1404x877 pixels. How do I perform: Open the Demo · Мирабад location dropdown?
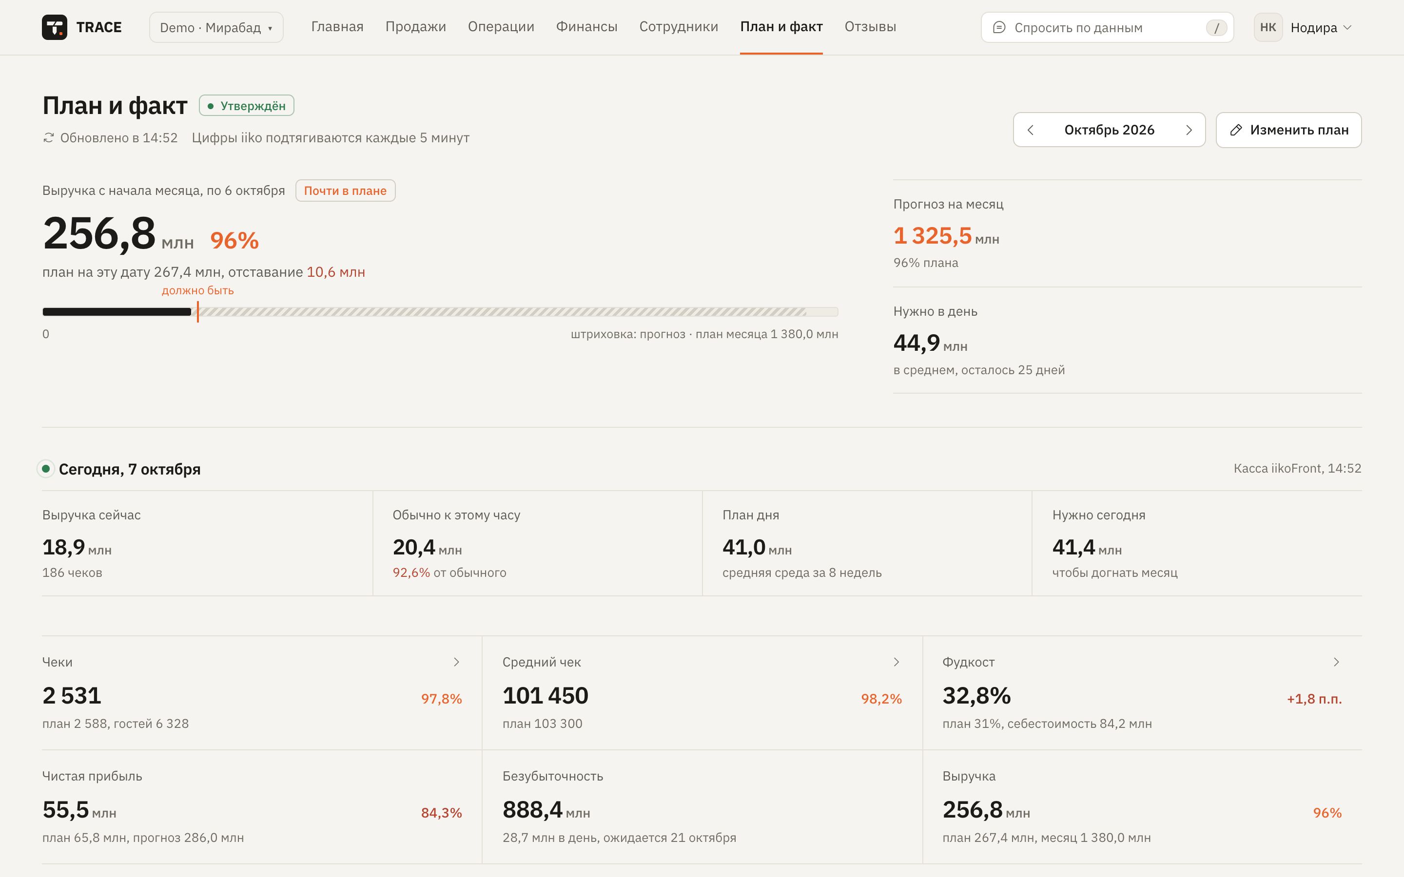(216, 27)
